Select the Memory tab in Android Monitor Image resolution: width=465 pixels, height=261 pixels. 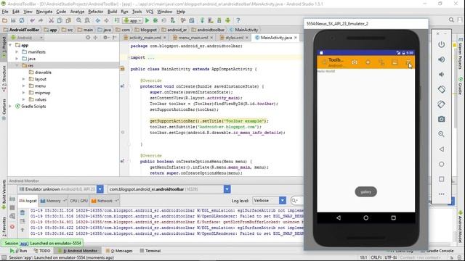(53, 201)
